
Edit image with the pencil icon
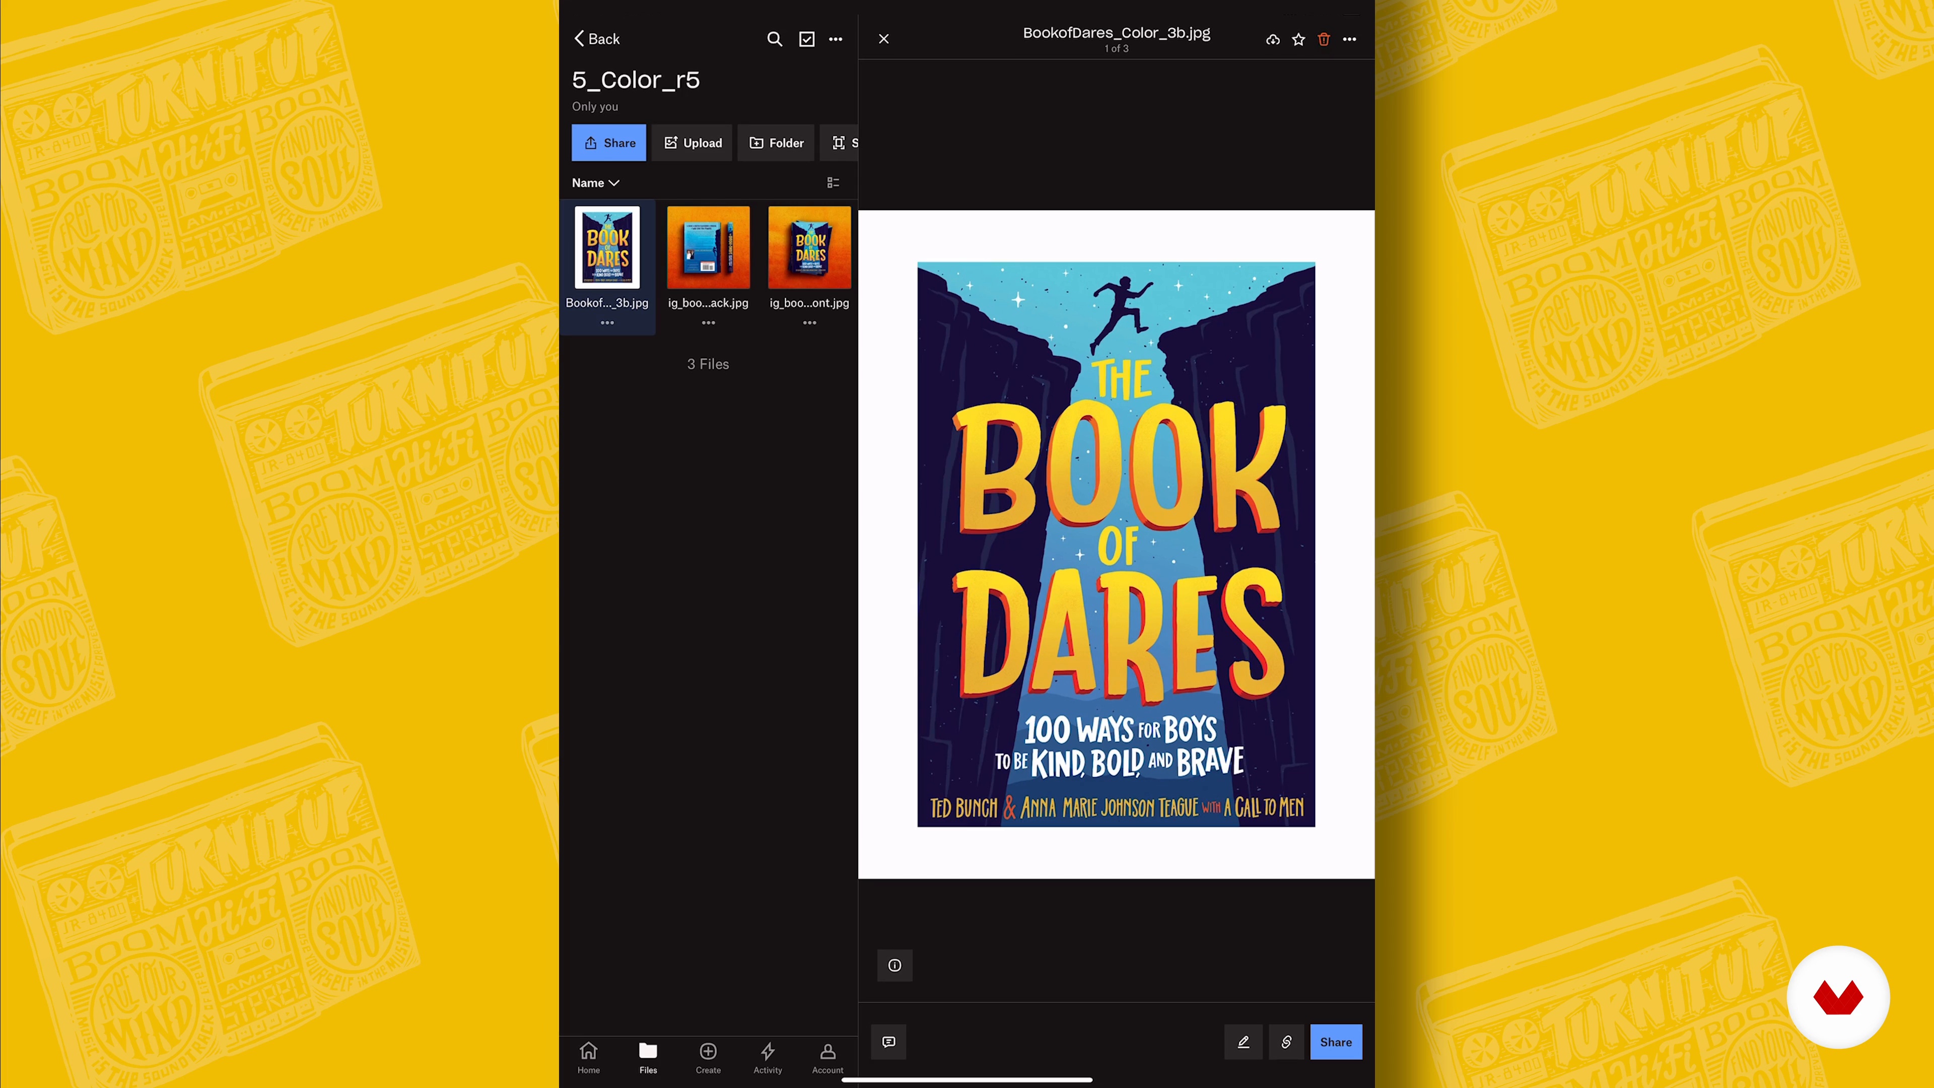(x=1244, y=1042)
